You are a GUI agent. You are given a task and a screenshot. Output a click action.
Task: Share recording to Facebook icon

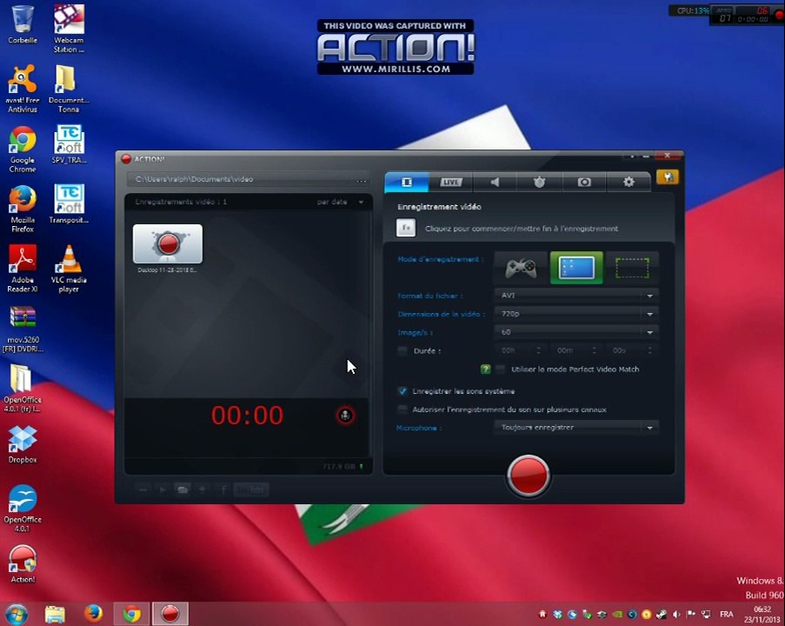click(223, 489)
